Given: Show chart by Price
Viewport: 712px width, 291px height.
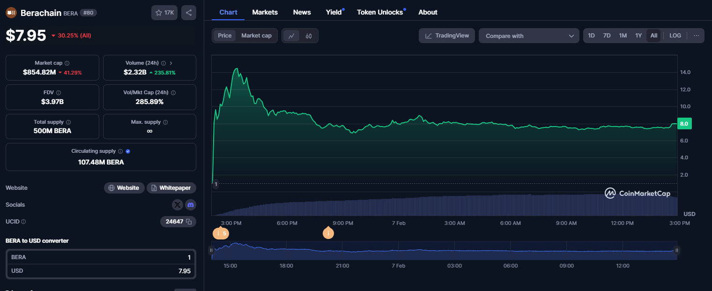Looking at the screenshot, I should tap(225, 36).
